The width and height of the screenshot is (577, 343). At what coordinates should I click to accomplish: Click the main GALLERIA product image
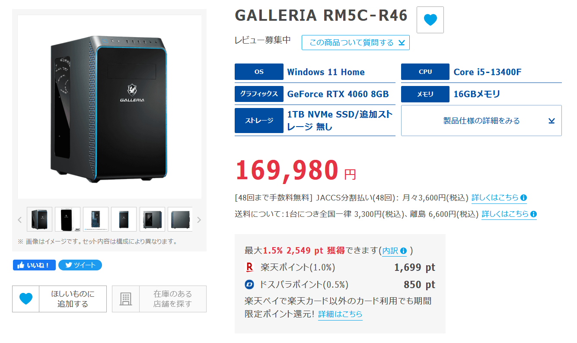coord(109,107)
